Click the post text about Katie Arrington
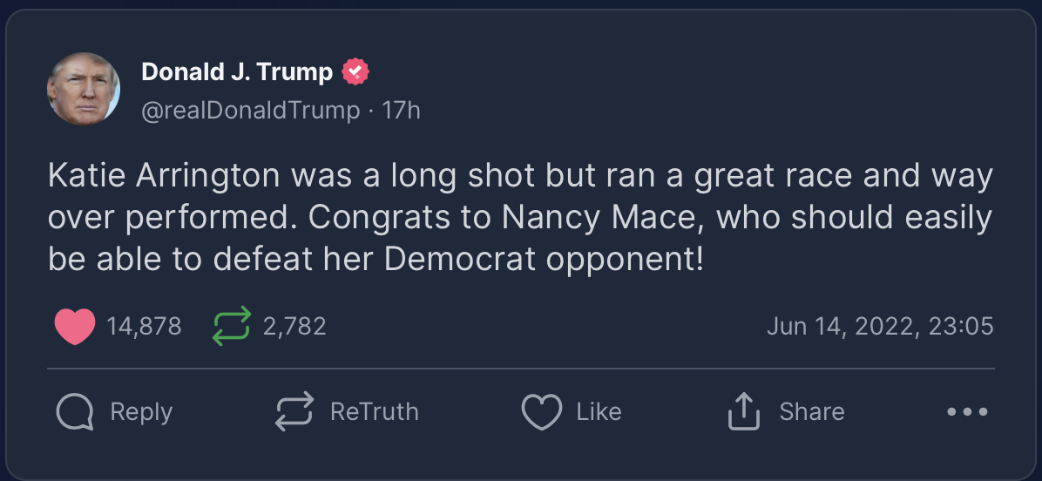The height and width of the screenshot is (481, 1042). (520, 218)
